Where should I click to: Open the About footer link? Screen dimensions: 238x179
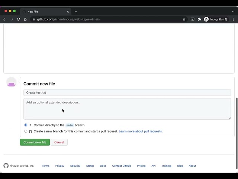pos(192,166)
